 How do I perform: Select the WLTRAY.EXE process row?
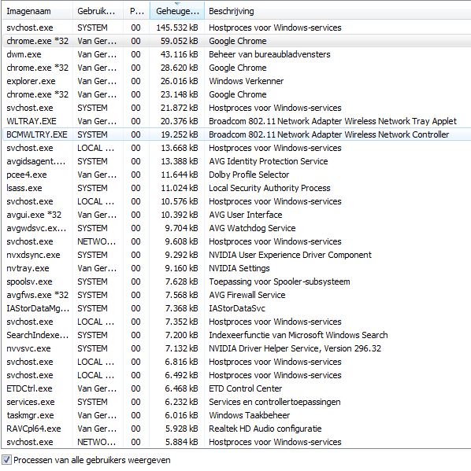point(236,121)
